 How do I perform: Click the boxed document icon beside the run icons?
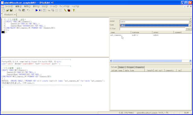point(44,10)
